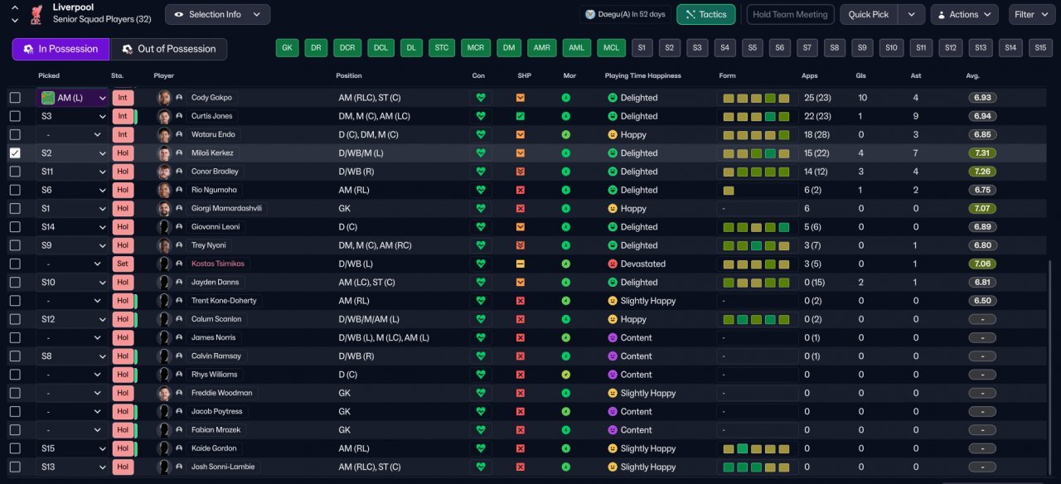Open the Actions dropdown
This screenshot has width=1061, height=484.
pos(964,14)
